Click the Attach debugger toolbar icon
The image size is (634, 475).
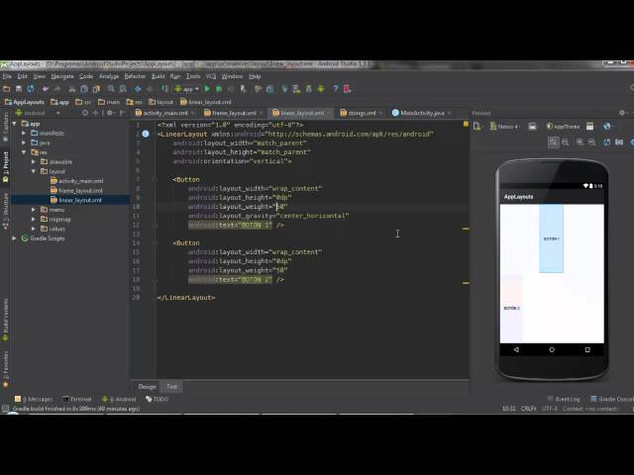pyautogui.click(x=243, y=89)
